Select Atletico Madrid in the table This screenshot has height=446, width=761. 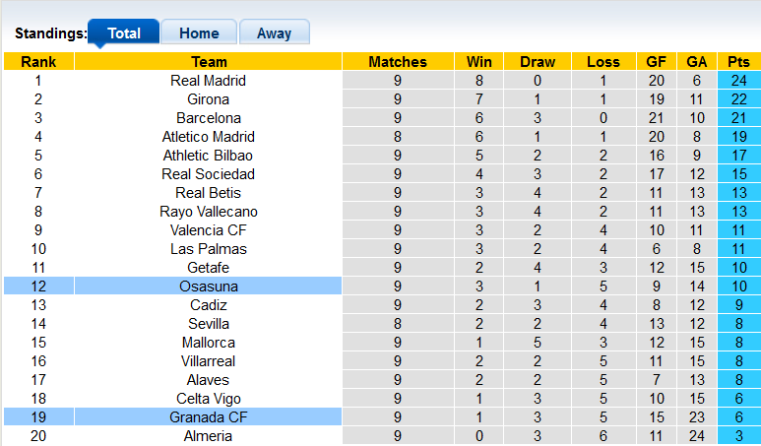208,137
